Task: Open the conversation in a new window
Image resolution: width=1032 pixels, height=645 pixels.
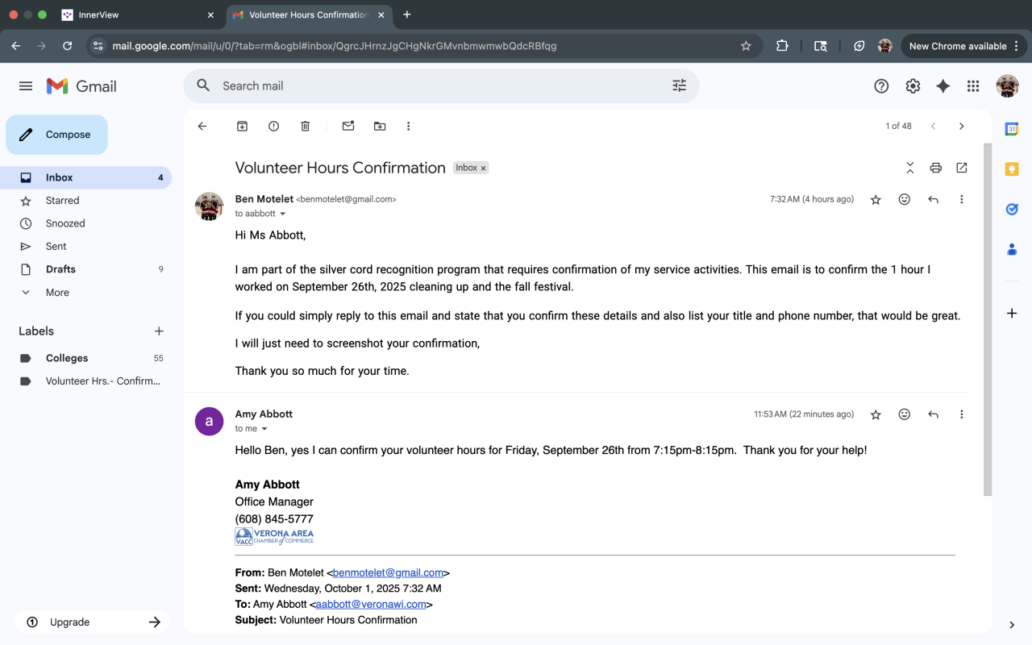Action: tap(961, 168)
